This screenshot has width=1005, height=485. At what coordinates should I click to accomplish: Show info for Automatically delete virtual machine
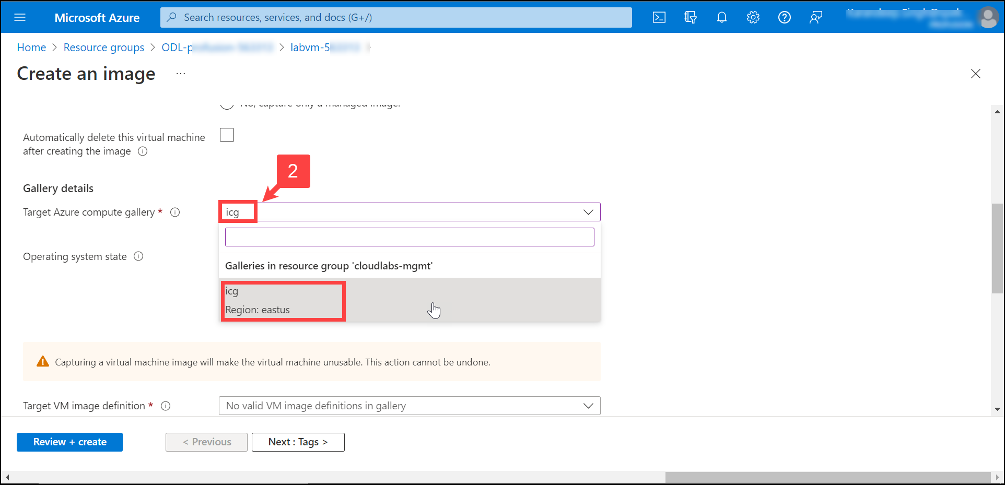pyautogui.click(x=143, y=151)
